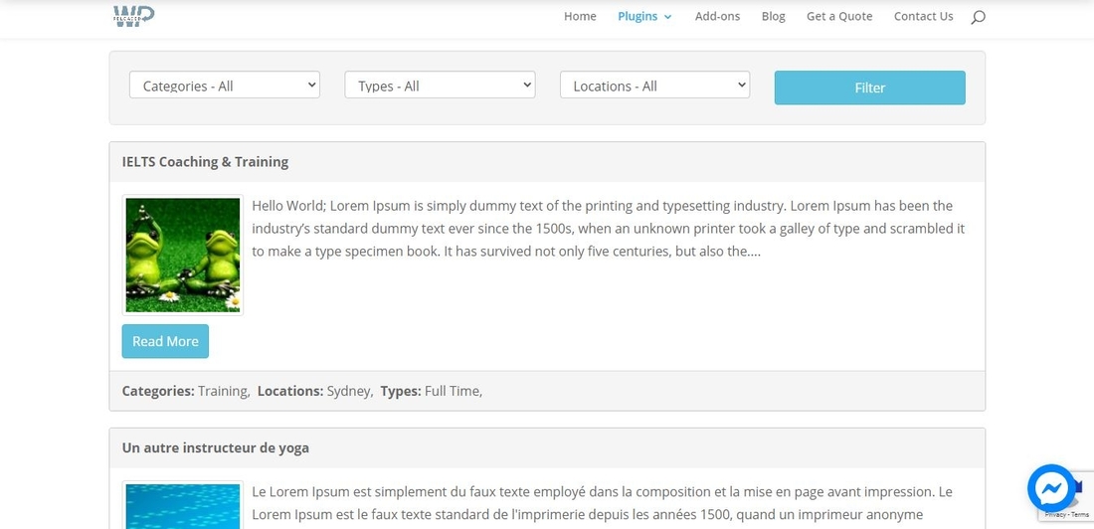Navigate to the Blog

point(773,16)
